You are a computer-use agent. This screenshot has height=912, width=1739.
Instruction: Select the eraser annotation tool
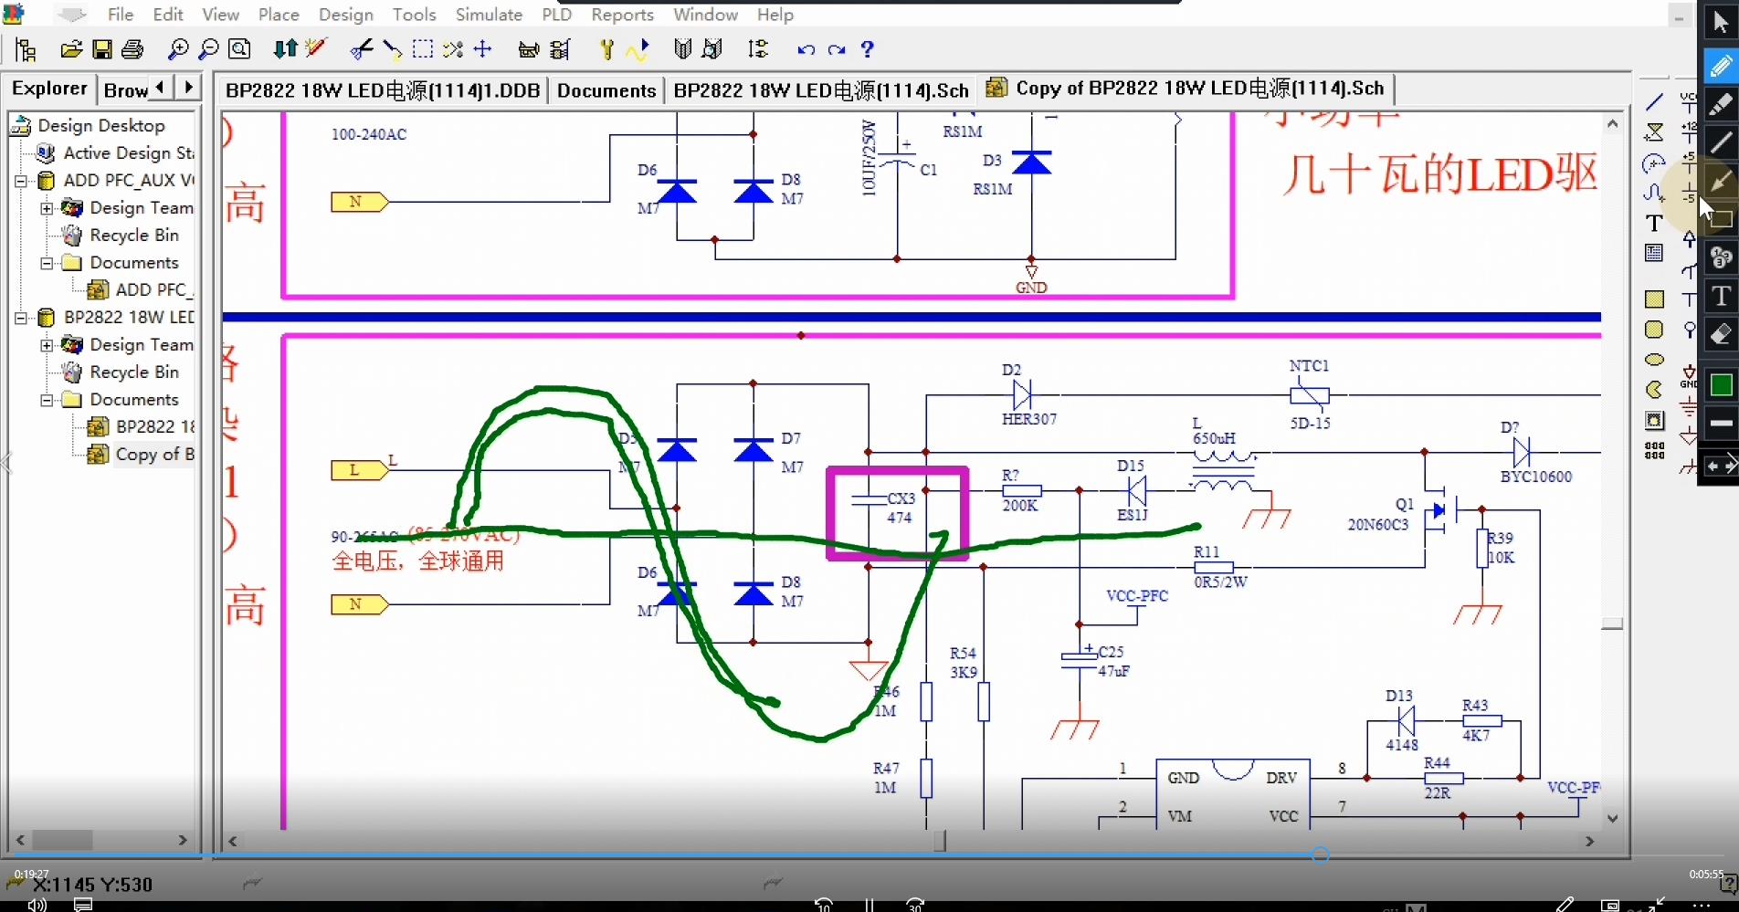pyautogui.click(x=1721, y=335)
